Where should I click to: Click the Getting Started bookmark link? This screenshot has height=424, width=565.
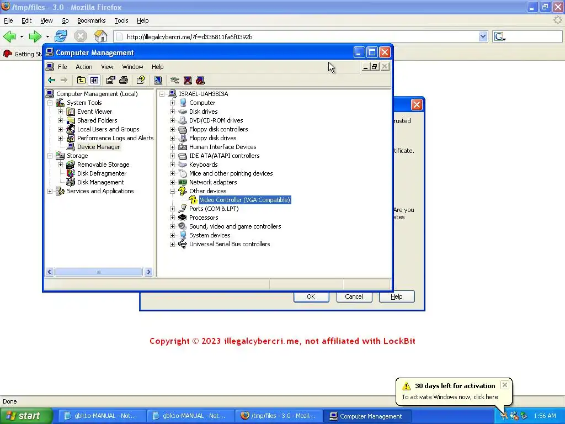[x=23, y=54]
